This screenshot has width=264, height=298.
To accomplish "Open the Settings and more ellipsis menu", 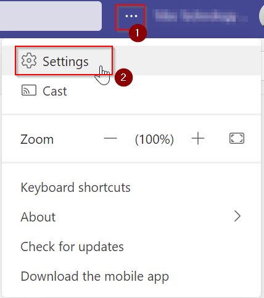I will 131,16.
